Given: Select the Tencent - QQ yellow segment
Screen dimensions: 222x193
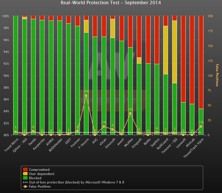Looking at the screenshot, I should 174,52.
